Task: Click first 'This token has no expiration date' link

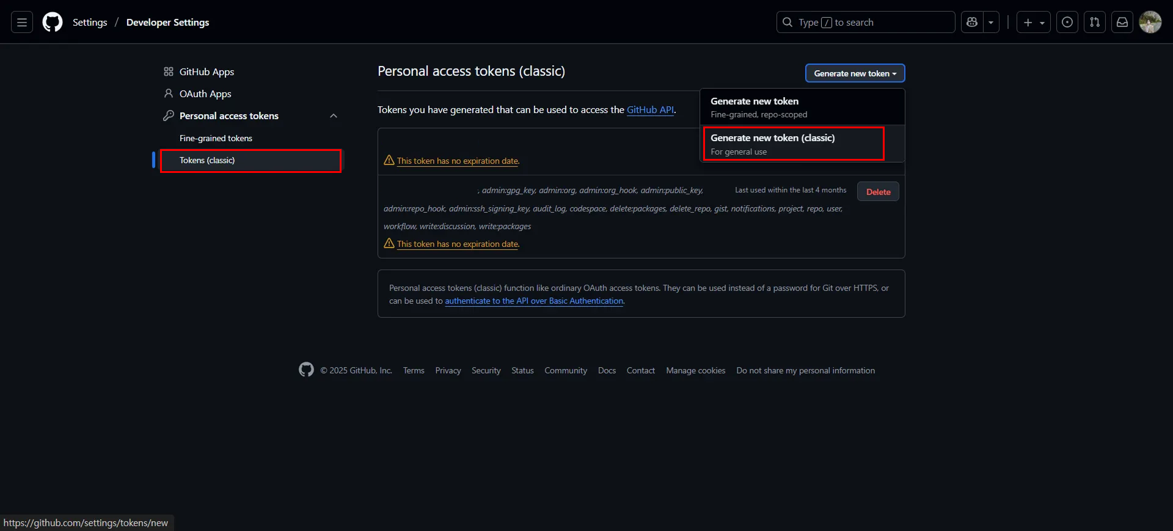Action: pos(458,161)
